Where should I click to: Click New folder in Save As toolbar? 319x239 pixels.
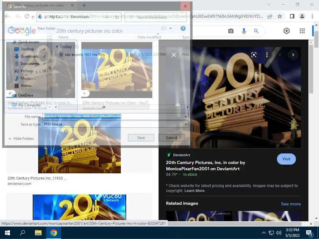click(47, 28)
